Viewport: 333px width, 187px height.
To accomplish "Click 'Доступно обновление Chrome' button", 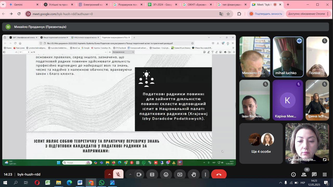I will pos(307,14).
